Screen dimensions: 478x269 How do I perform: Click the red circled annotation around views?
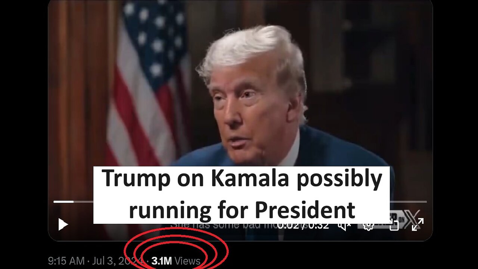coord(176,248)
